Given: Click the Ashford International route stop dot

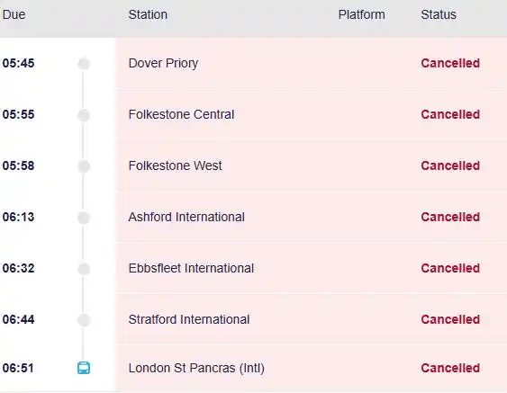Looking at the screenshot, I should point(84,218).
